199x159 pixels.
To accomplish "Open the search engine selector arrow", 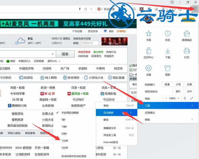I will pyautogui.click(x=102, y=9).
